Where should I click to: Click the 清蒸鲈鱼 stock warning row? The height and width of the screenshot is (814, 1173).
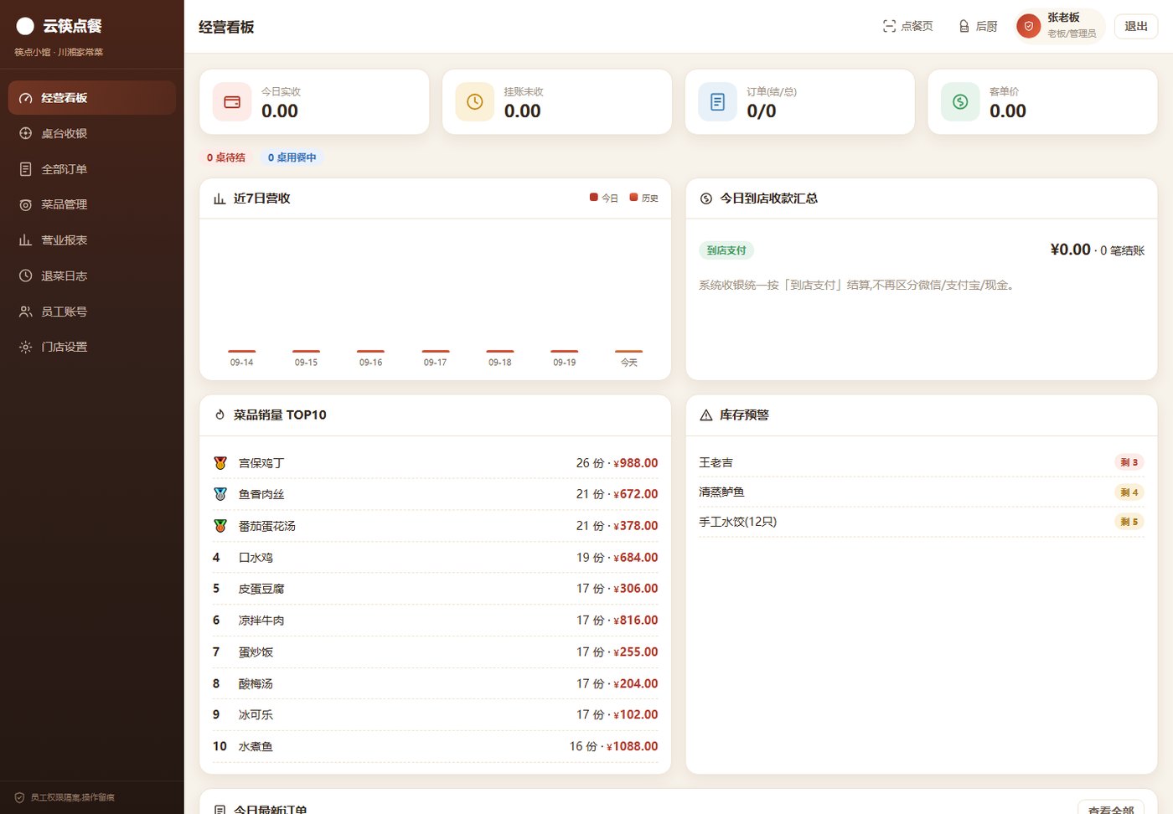(922, 492)
